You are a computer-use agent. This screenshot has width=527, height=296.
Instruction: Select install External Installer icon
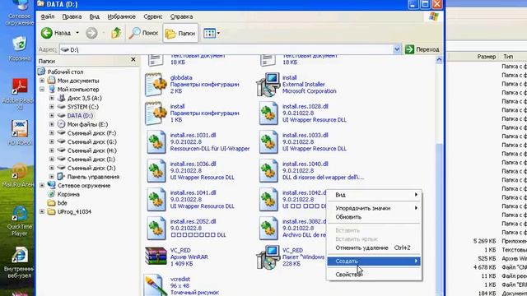tap(268, 84)
